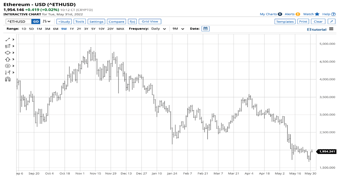The image size is (352, 180).
Task: Open the tutorial link
Action: pos(317,30)
